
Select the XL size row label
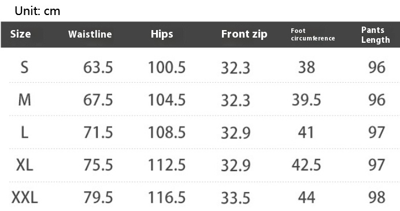(24, 165)
